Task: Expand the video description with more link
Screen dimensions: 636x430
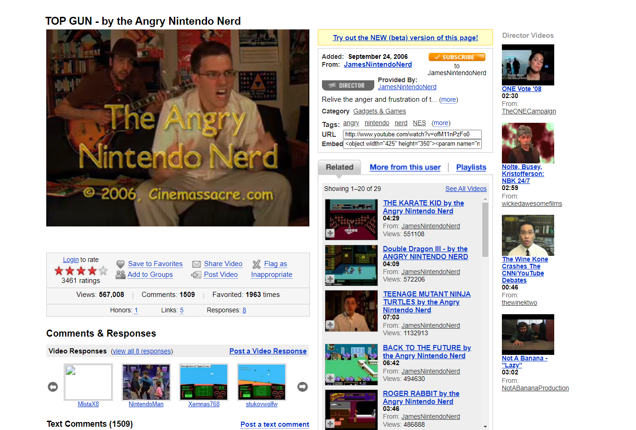Action: (x=449, y=99)
